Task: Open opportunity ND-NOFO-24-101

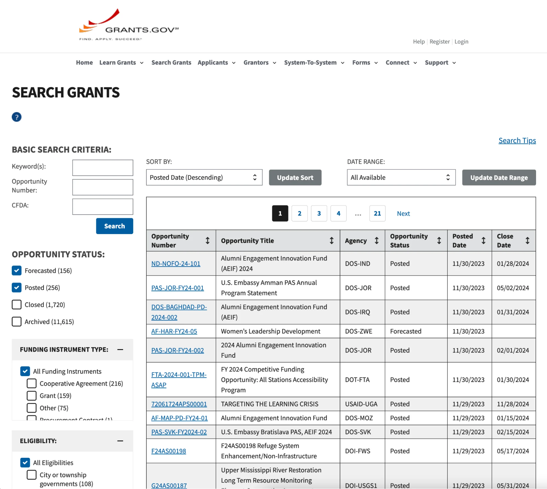Action: [x=176, y=264]
